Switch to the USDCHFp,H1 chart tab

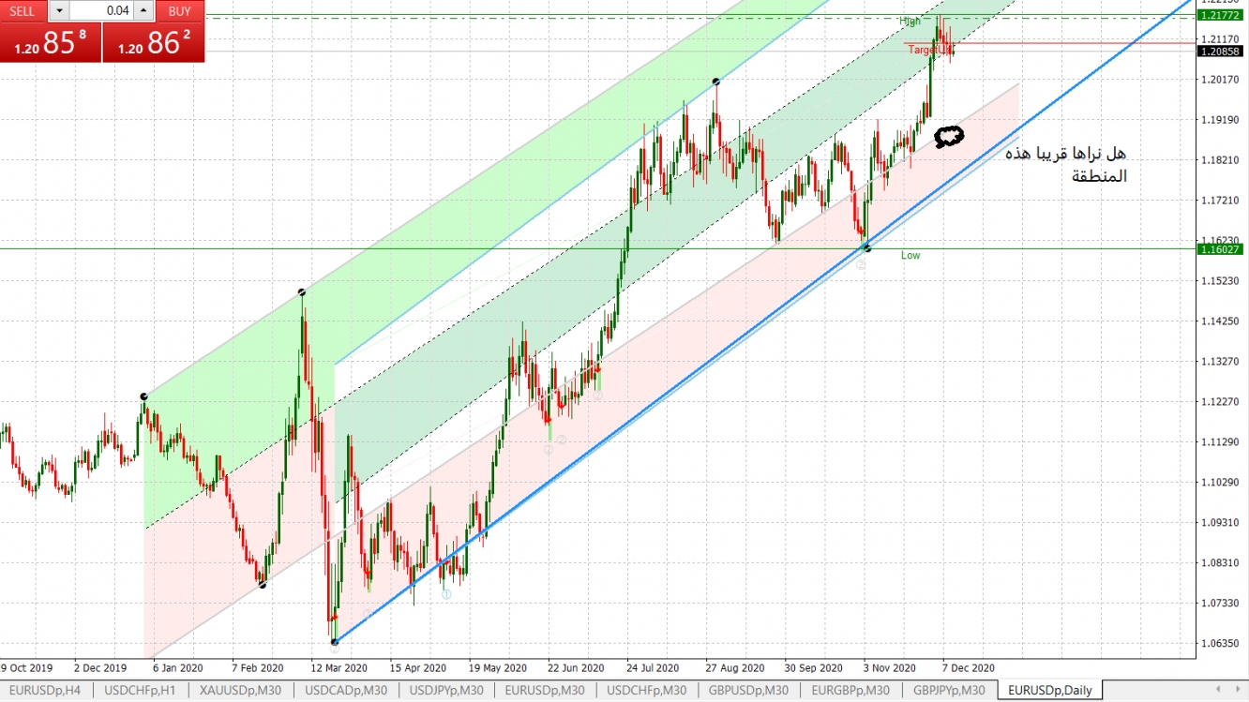(x=141, y=691)
